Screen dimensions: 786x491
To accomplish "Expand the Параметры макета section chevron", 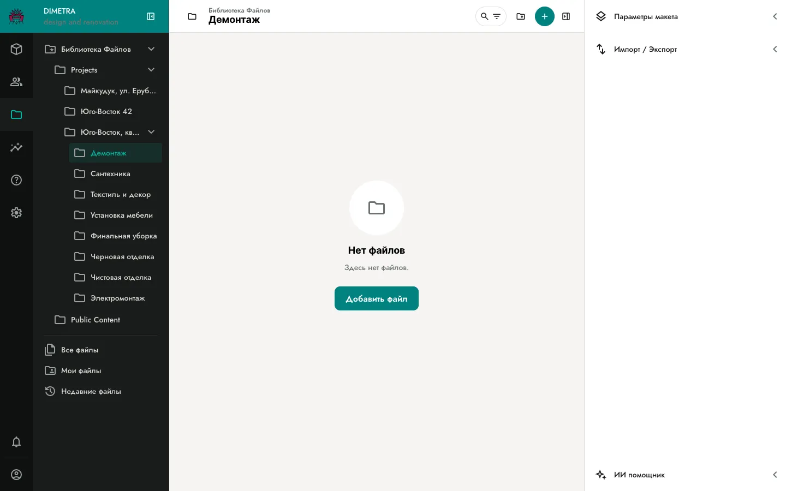I will (x=775, y=16).
